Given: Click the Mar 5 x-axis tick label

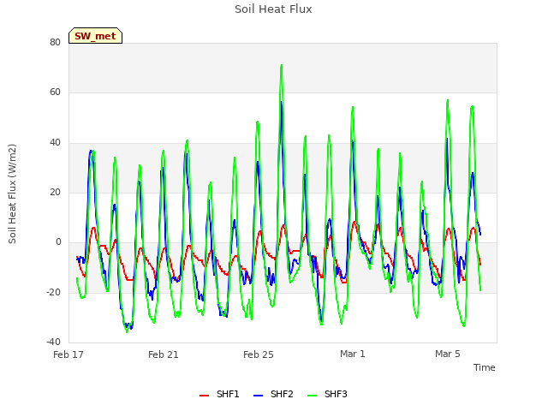Looking at the screenshot, I should coord(448,354).
